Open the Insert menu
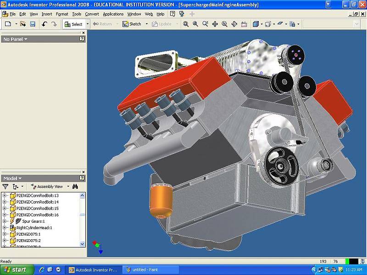The height and width of the screenshot is (275, 367). [x=47, y=14]
